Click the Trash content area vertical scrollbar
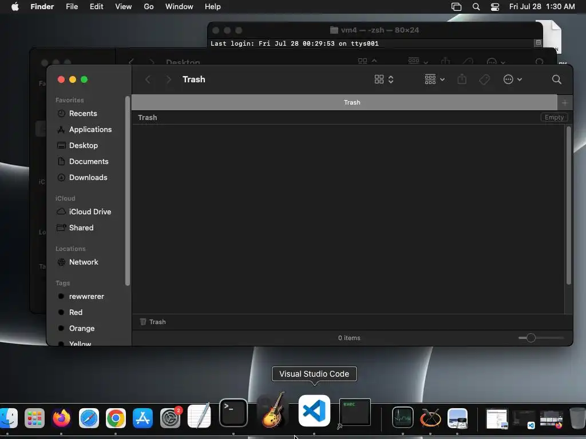Screen dimensions: 586x439 (x=568, y=205)
